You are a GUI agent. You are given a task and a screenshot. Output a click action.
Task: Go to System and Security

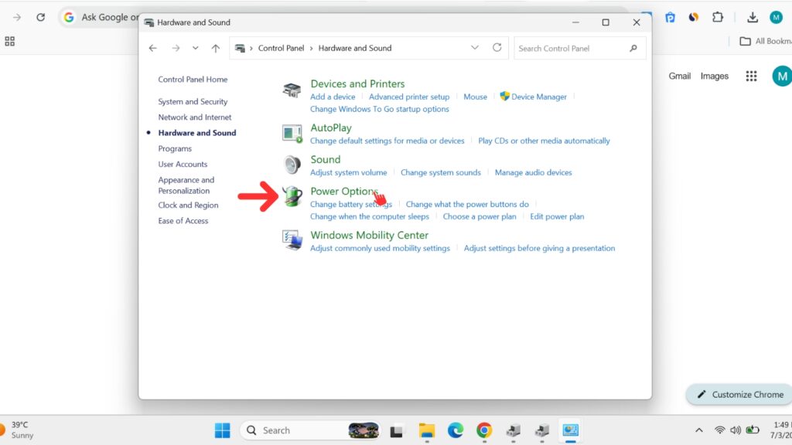point(193,101)
